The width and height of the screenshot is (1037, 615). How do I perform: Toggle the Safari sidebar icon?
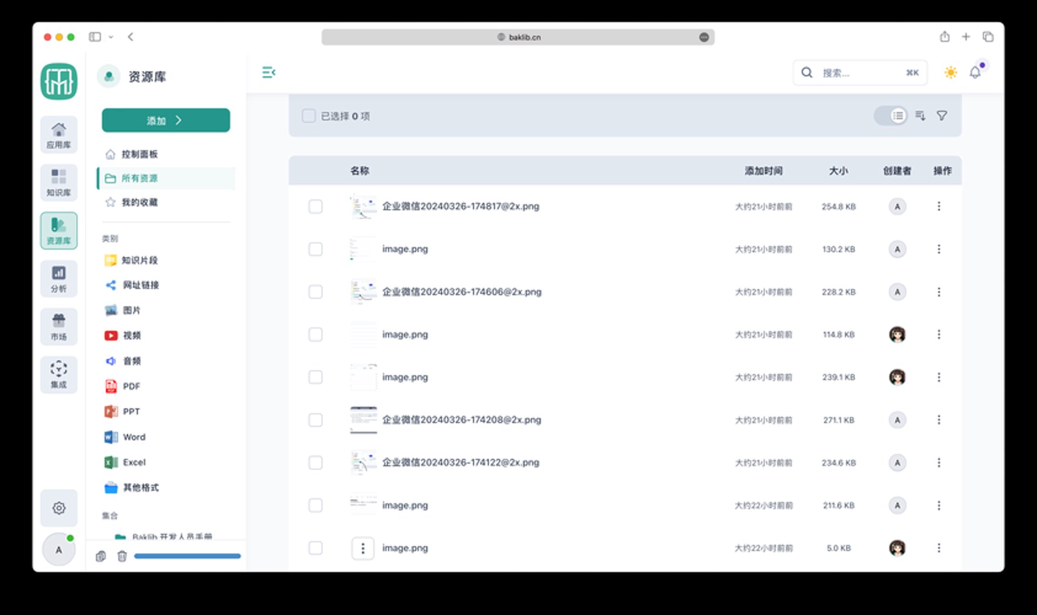coord(95,37)
